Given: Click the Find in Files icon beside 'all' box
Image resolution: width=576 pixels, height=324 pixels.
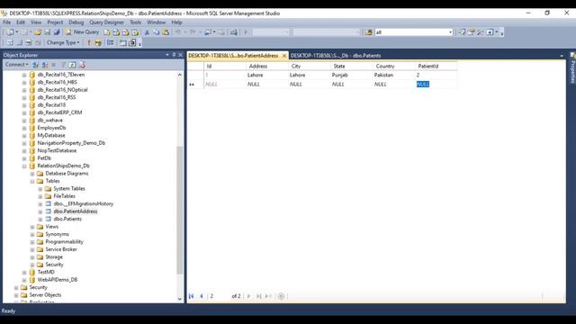Looking at the screenshot, I should coord(368,32).
